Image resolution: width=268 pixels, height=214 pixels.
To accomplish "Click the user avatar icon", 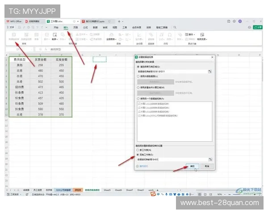I will [x=240, y=21].
